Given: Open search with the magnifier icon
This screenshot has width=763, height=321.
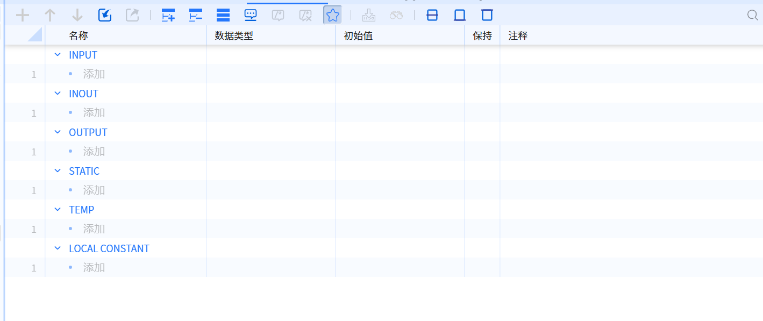Looking at the screenshot, I should pyautogui.click(x=753, y=15).
